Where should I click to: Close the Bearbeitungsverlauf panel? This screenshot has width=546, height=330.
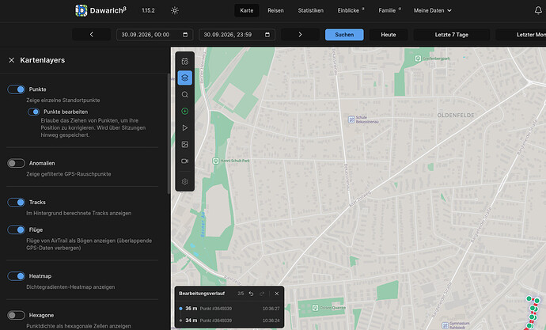(277, 294)
